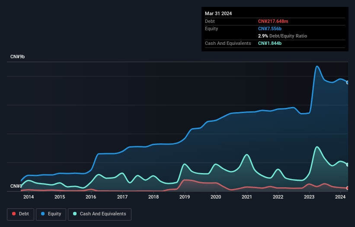Click the tooltip Equity row label

[x=211, y=28]
